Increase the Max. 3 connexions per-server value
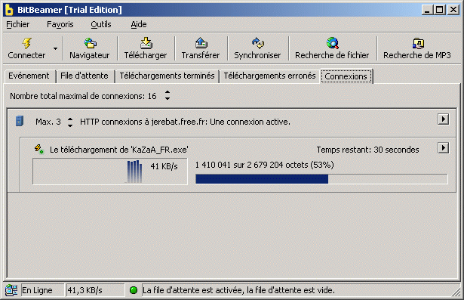Screen dimensions: 464x300 point(70,119)
